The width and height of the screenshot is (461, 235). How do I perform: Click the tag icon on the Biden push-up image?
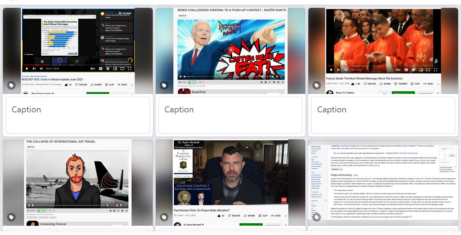tap(164, 85)
